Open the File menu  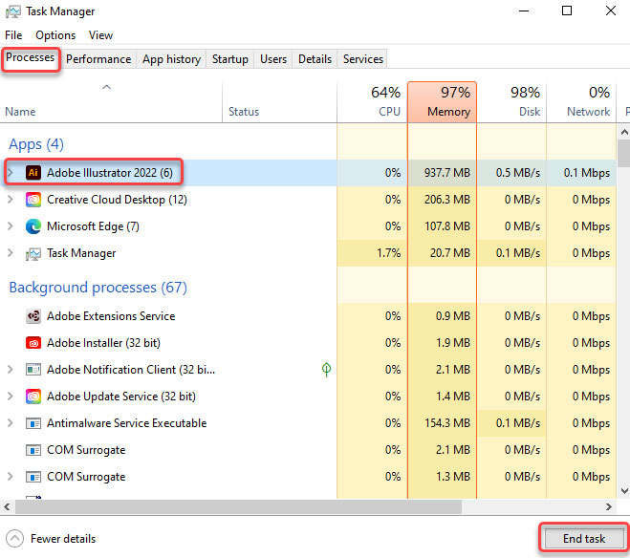click(x=13, y=35)
